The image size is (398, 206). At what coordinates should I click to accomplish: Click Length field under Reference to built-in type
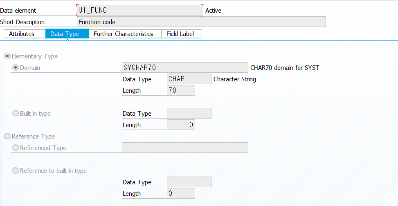coord(181,194)
